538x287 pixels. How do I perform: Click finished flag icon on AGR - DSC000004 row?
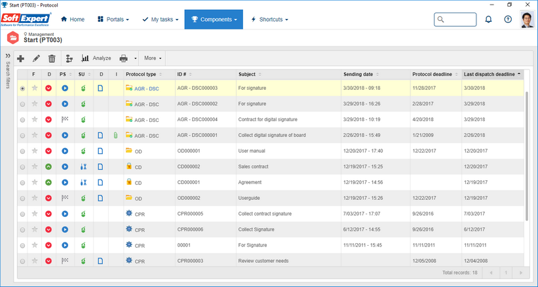coord(65,119)
